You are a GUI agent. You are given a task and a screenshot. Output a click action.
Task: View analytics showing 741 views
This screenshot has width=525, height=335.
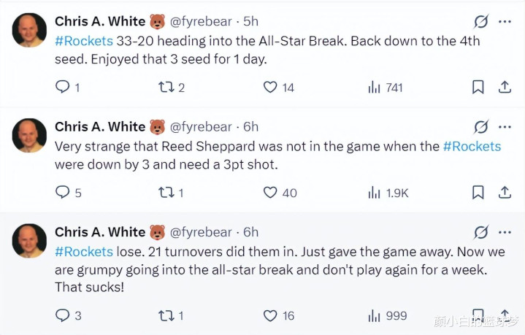point(386,88)
